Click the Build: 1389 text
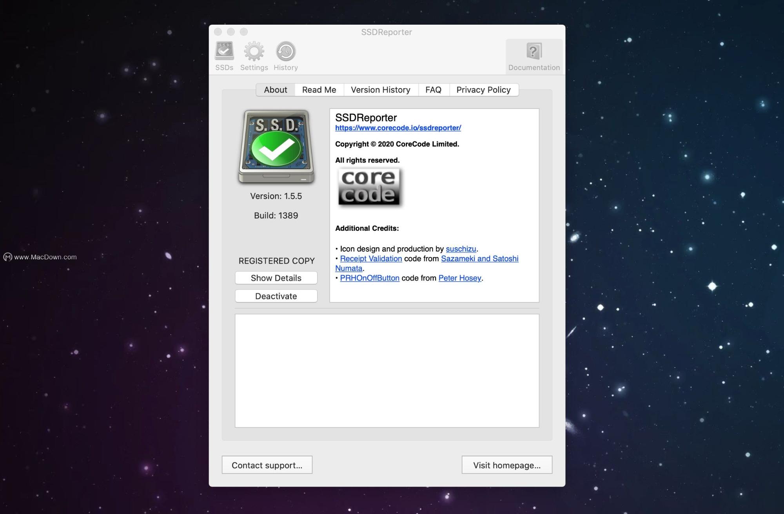This screenshot has width=784, height=514. (x=276, y=215)
